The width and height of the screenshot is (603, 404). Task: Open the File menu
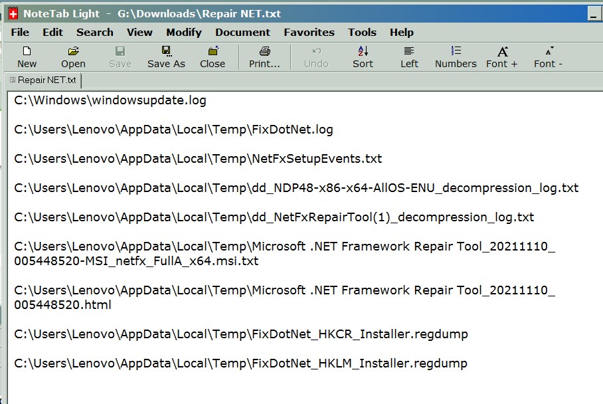(x=20, y=33)
